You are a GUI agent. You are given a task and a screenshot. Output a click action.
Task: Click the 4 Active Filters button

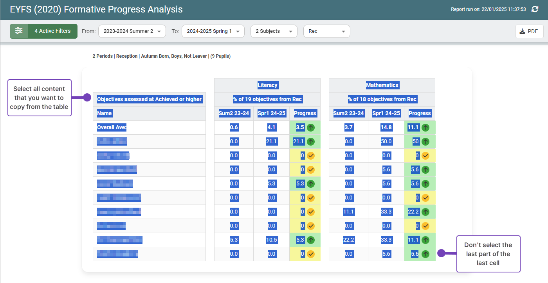tap(52, 31)
